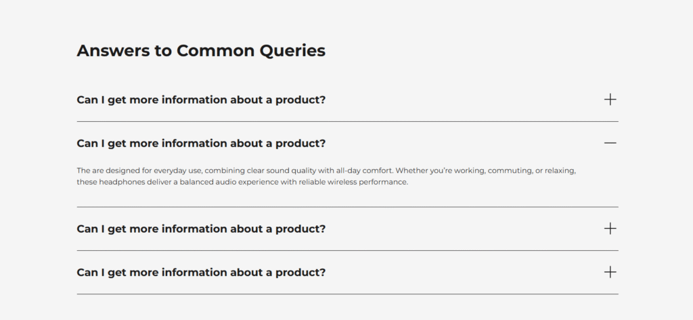This screenshot has width=693, height=320.
Task: Open the fourth question by its title text
Action: (201, 273)
